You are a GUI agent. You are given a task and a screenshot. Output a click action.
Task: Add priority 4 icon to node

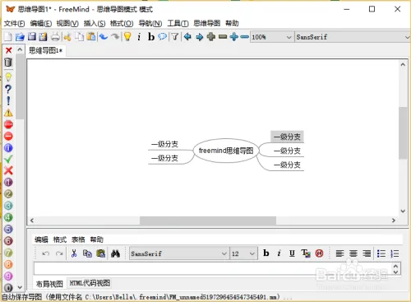pyautogui.click(x=8, y=217)
